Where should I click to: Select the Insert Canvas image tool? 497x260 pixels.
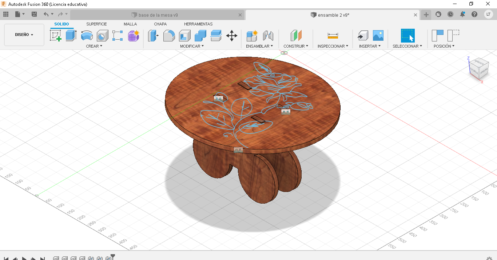click(378, 36)
